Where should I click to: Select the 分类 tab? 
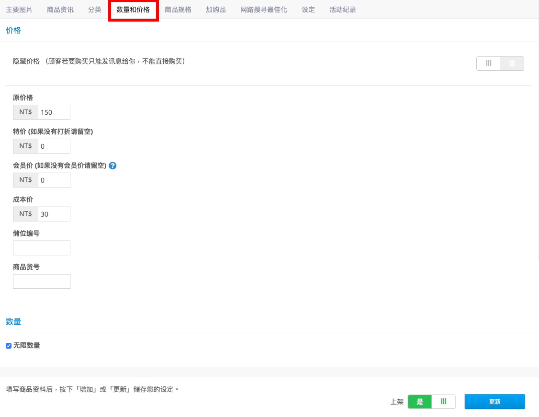[94, 9]
